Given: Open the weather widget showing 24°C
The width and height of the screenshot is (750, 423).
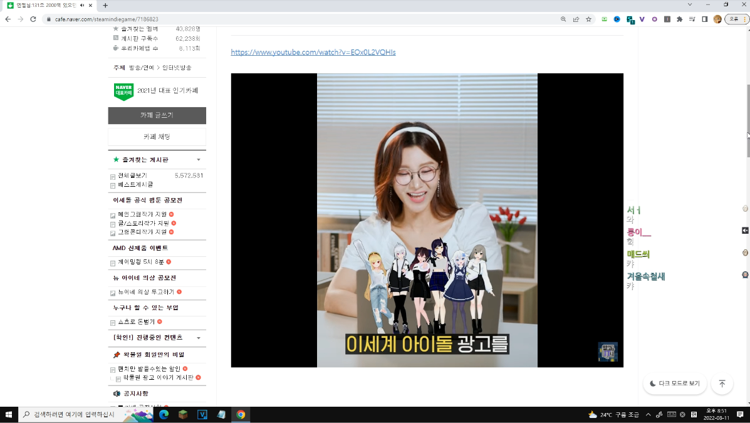Looking at the screenshot, I should (613, 415).
